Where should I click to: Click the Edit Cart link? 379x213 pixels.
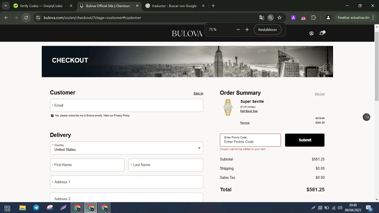tap(320, 94)
